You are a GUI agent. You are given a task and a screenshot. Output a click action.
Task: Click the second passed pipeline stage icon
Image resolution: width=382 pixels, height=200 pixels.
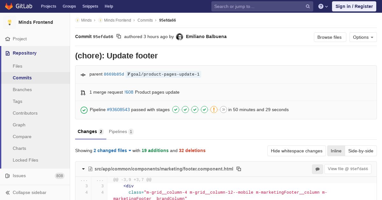point(185,110)
